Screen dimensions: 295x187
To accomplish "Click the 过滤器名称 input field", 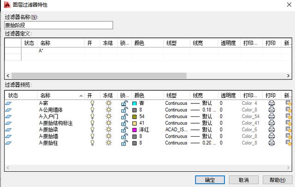I will (x=59, y=25).
